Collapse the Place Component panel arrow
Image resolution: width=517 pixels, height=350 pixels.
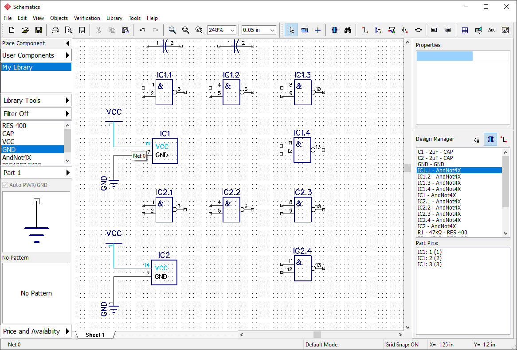[x=67, y=43]
